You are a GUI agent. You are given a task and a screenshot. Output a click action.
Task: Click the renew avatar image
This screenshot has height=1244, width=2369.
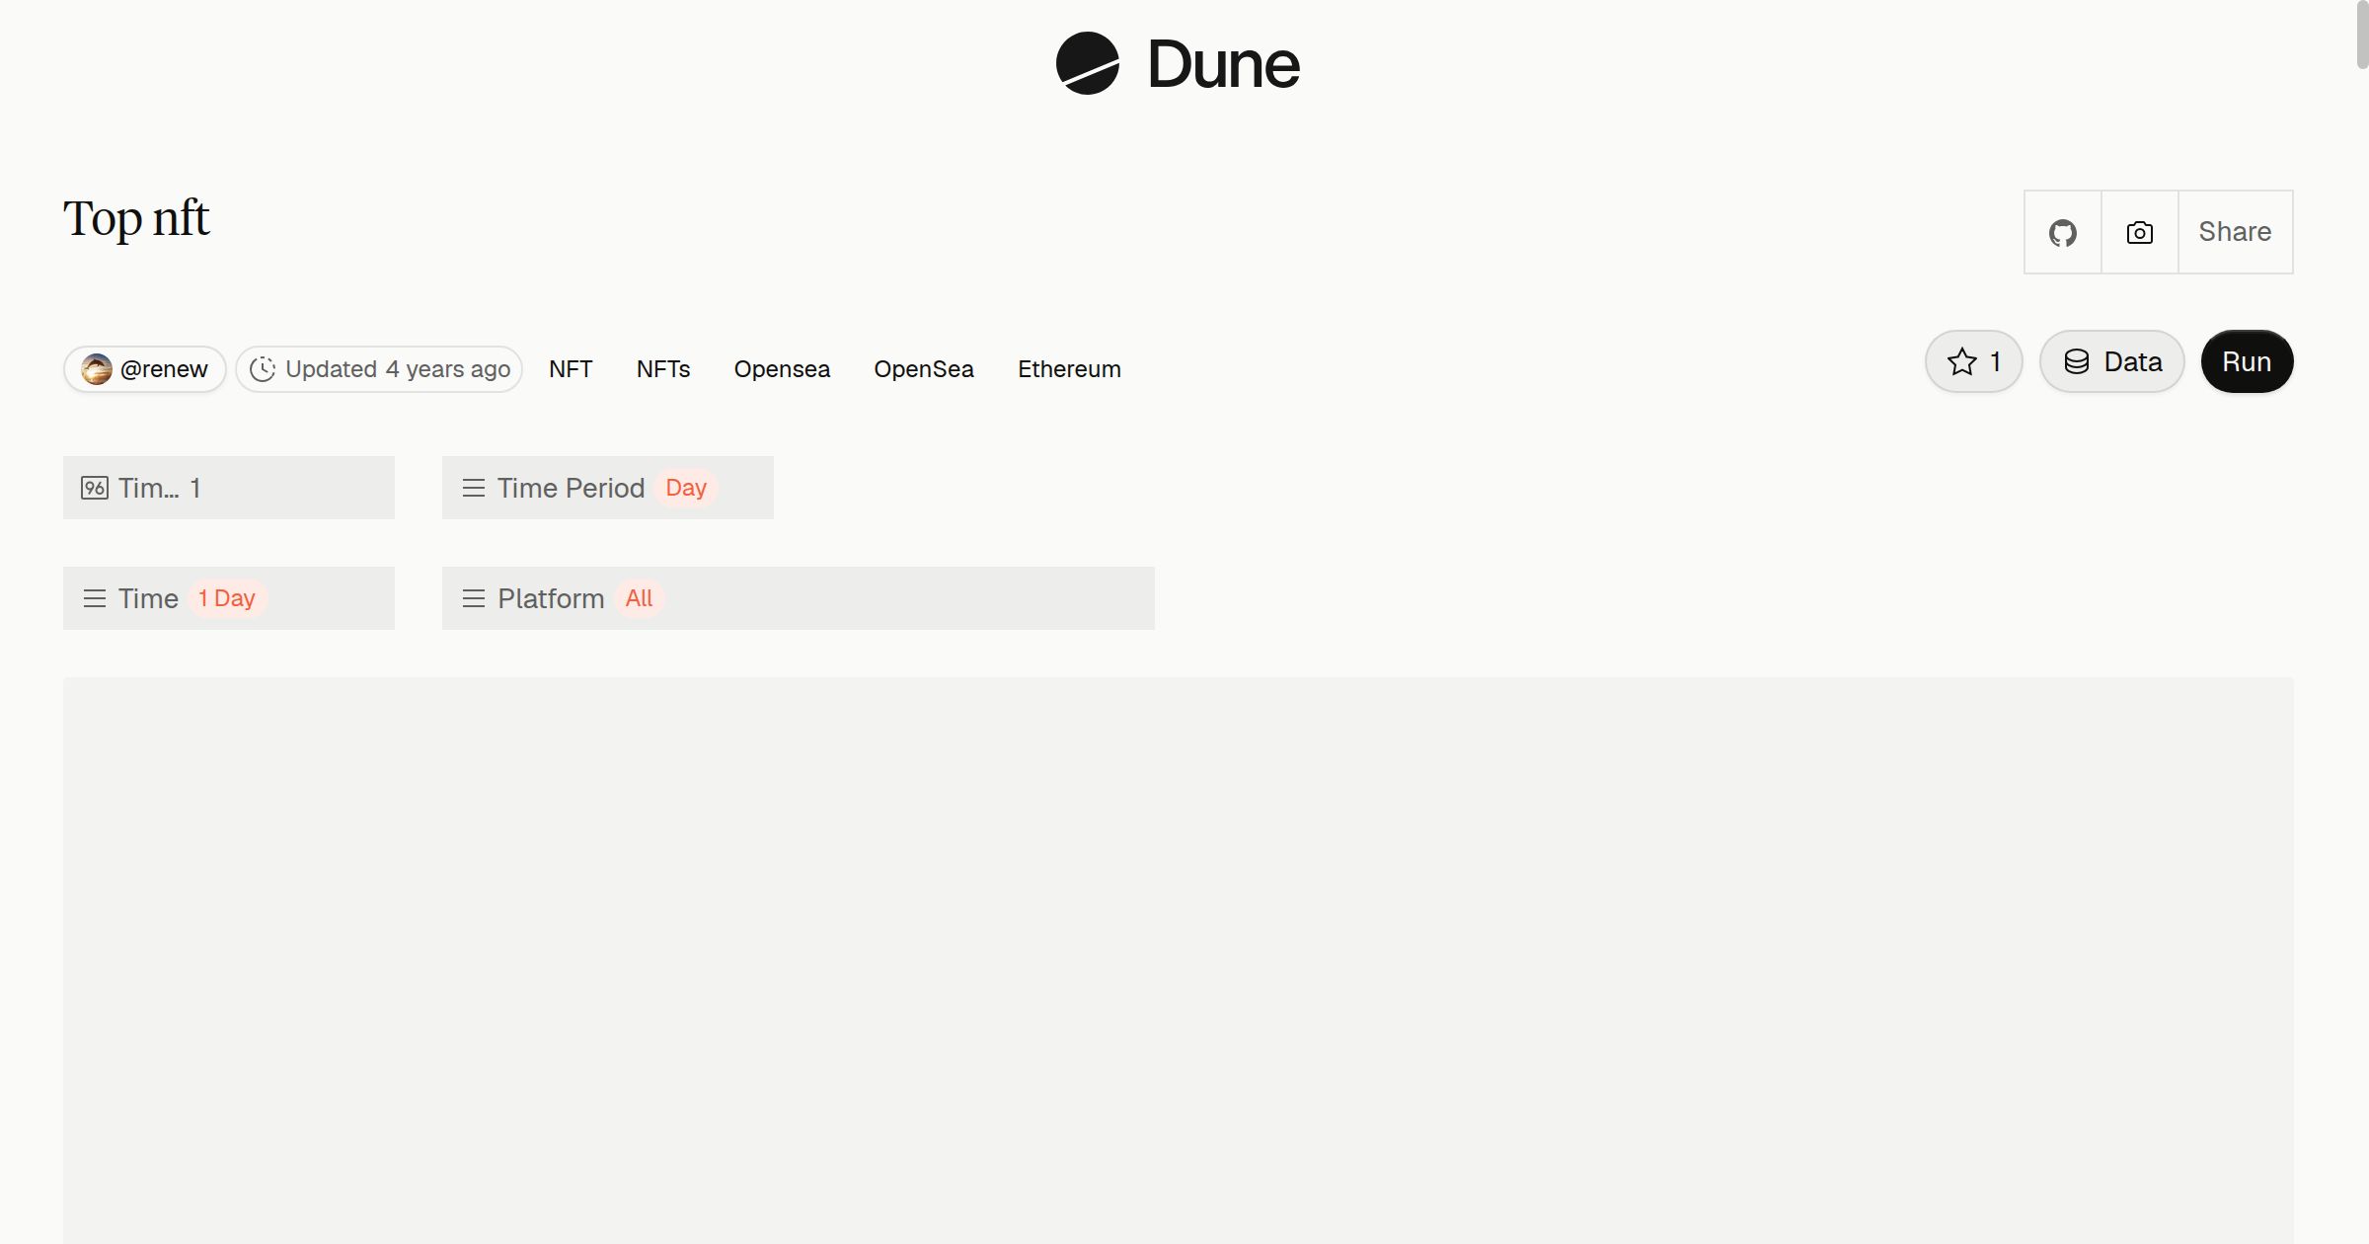[96, 369]
